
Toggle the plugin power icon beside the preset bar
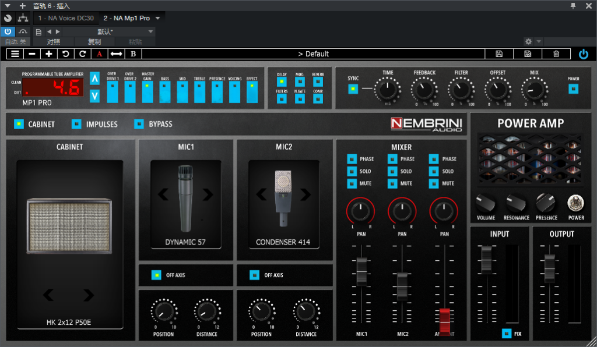point(583,54)
